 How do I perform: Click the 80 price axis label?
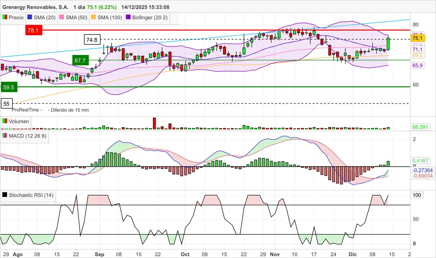tap(416, 25)
